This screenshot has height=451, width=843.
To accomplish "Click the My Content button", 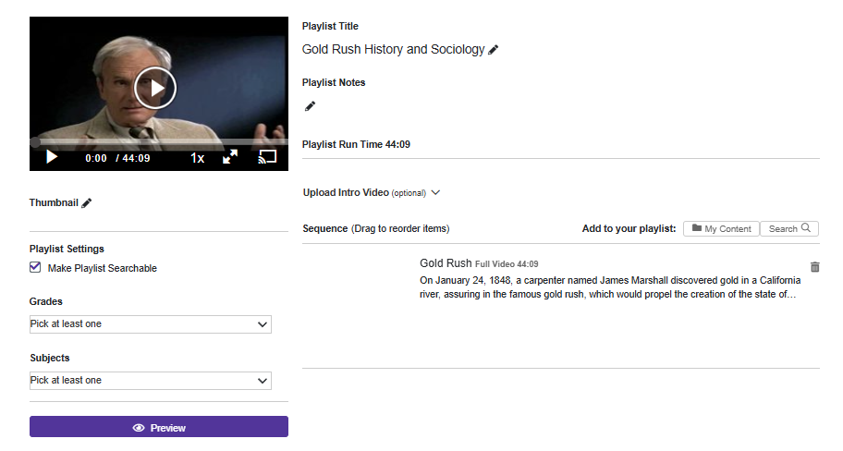I will click(721, 228).
